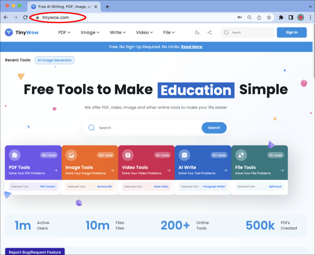Image resolution: width=315 pixels, height=255 pixels.
Task: Open the Split Excel featured tool
Action: (x=275, y=187)
